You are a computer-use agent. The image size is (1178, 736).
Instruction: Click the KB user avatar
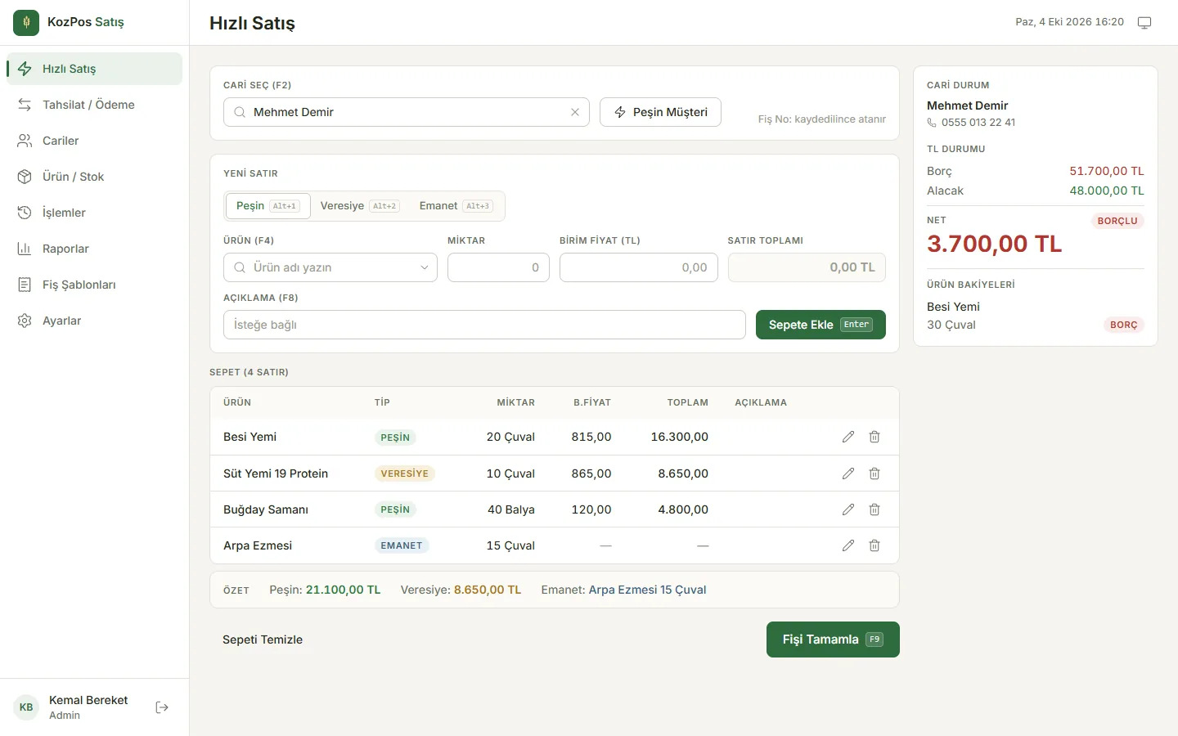click(x=26, y=707)
